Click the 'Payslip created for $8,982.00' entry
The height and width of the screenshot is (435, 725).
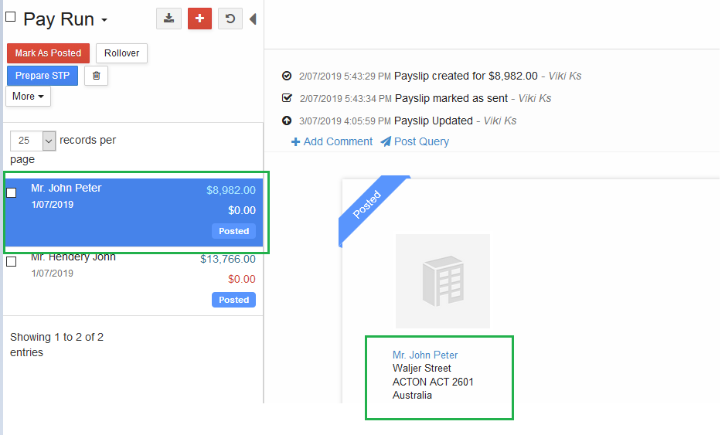[465, 76]
